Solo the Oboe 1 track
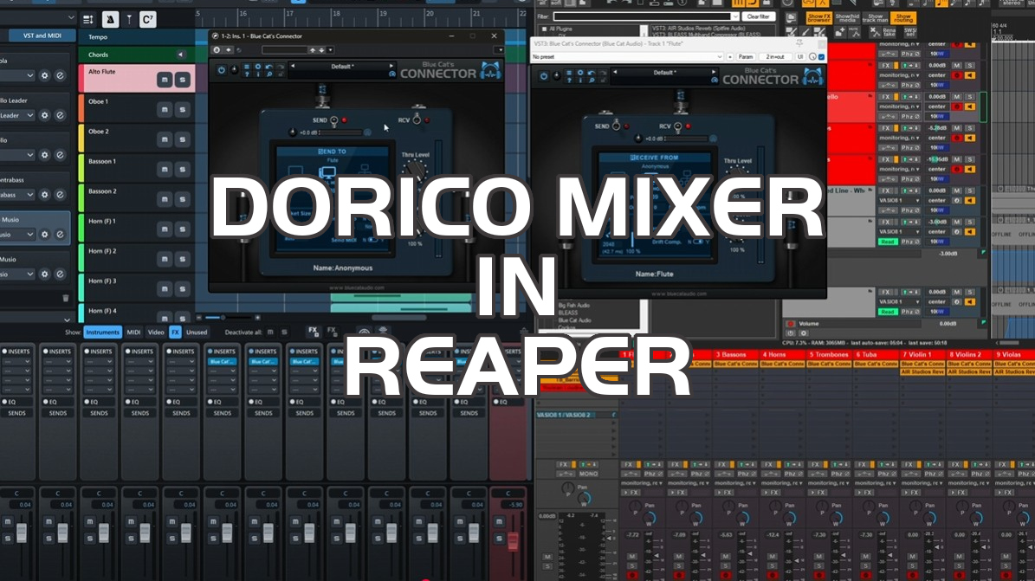 tap(183, 110)
